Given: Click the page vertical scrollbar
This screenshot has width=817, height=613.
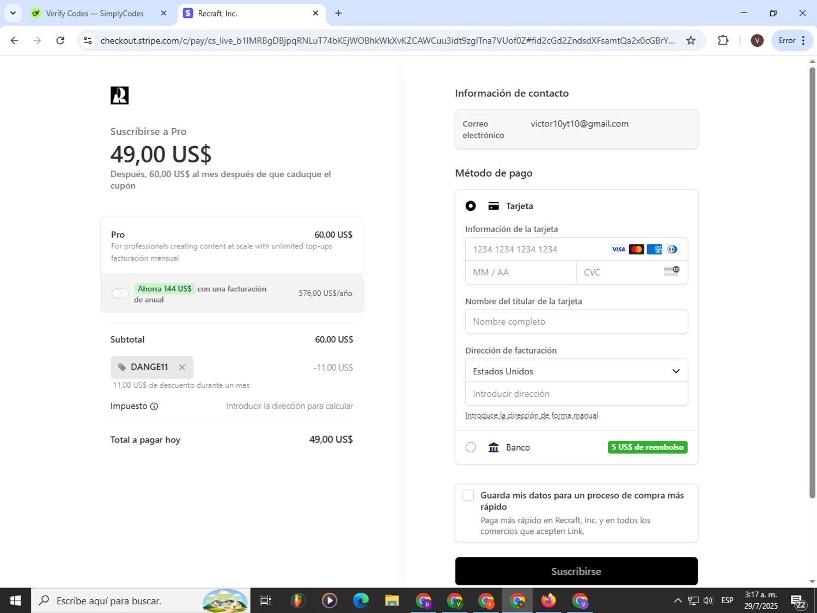Looking at the screenshot, I should (812, 282).
